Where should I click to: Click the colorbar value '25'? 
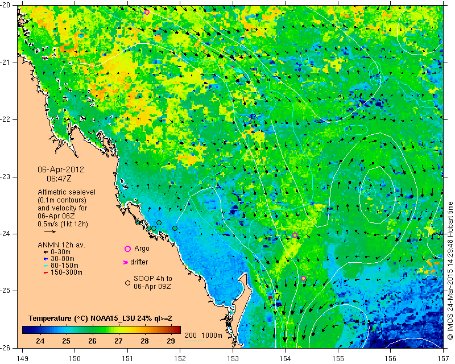coord(66,341)
